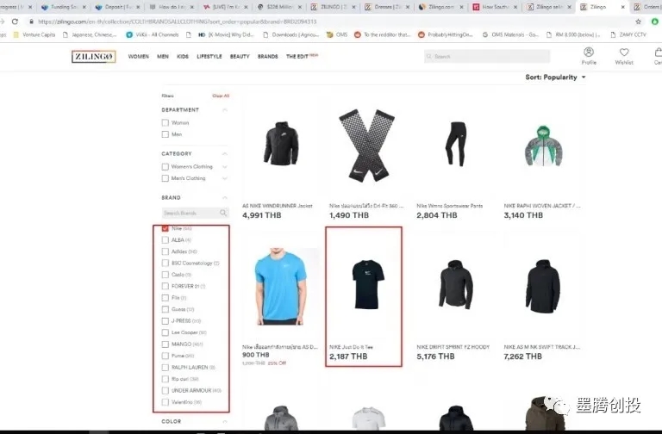Viewport: 662px width, 434px height.
Task: Click the site lock icon in address bar
Action: 31,21
